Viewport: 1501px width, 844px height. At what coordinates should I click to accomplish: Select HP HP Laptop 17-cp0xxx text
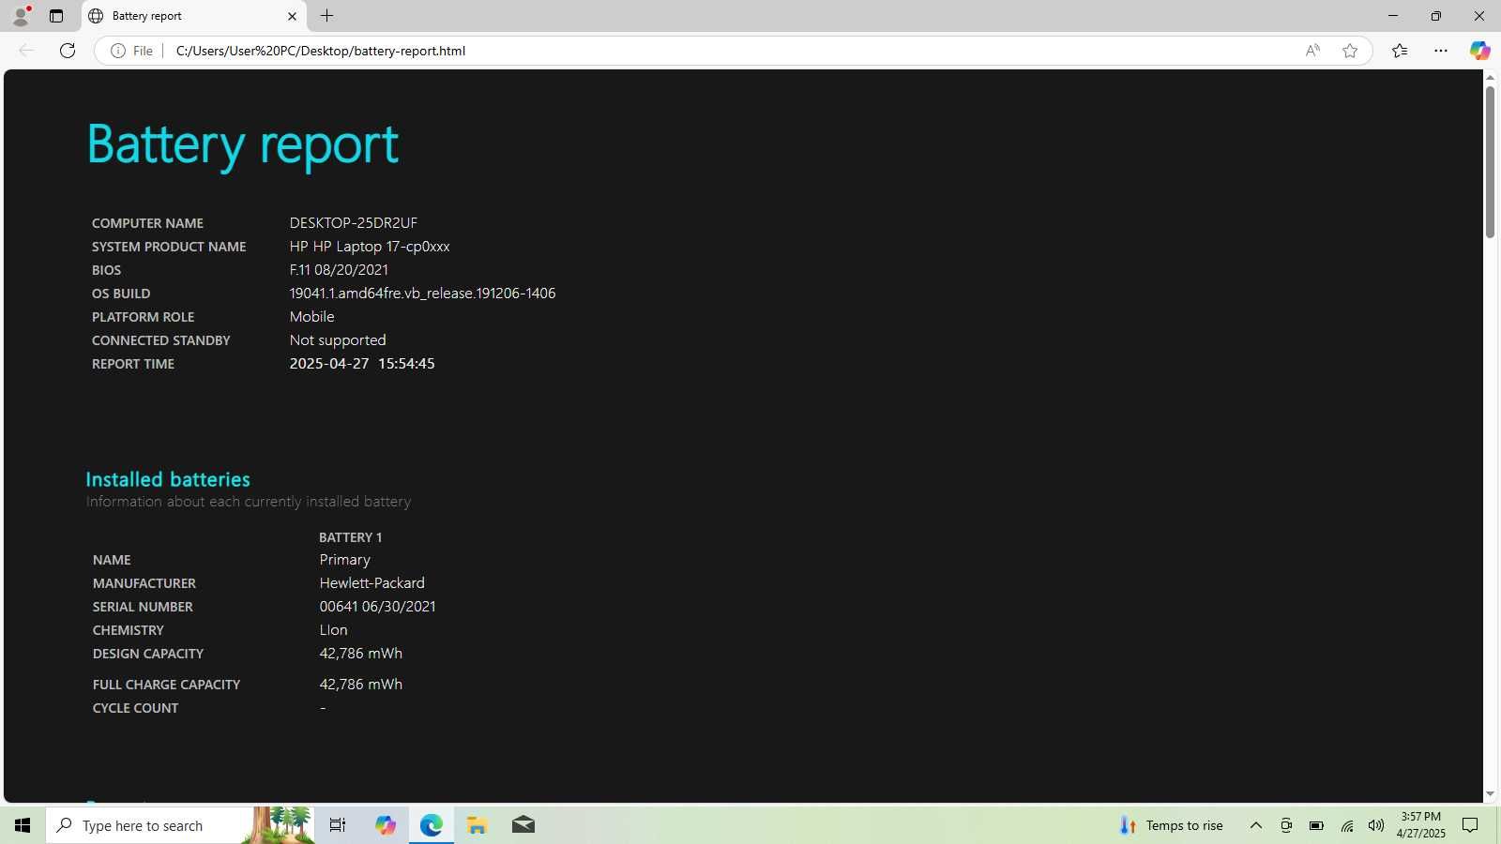pyautogui.click(x=370, y=247)
